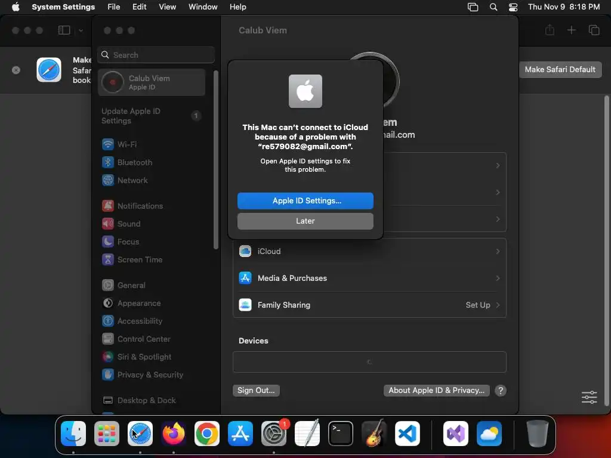The image size is (611, 458).
Task: Open the Apple menu
Action: tap(16, 7)
